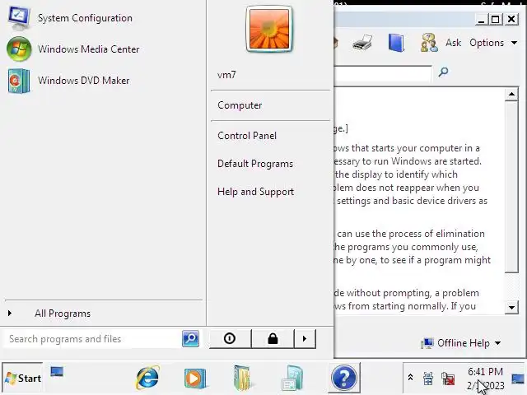This screenshot has height=395, width=527.
Task: Open Computer from Start menu
Action: pyautogui.click(x=240, y=105)
